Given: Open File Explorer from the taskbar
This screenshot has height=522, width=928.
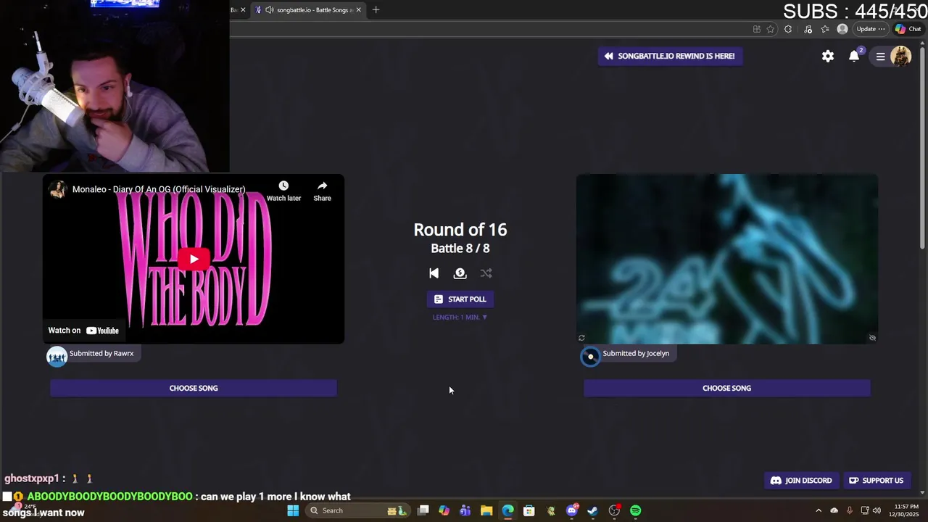Looking at the screenshot, I should [486, 510].
